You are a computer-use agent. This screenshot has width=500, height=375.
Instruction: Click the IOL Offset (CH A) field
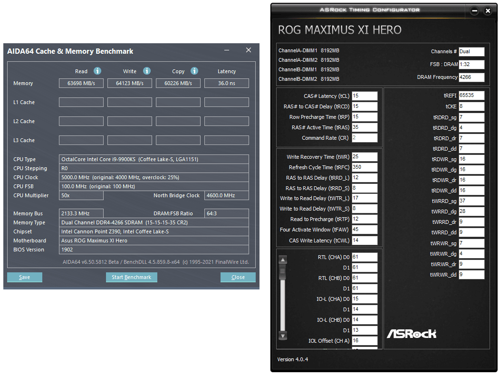(x=365, y=341)
